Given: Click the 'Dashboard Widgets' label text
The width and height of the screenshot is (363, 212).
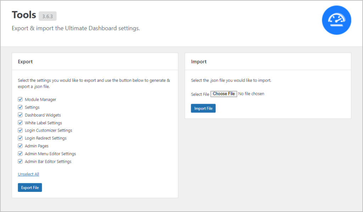Looking at the screenshot, I should [43, 115].
